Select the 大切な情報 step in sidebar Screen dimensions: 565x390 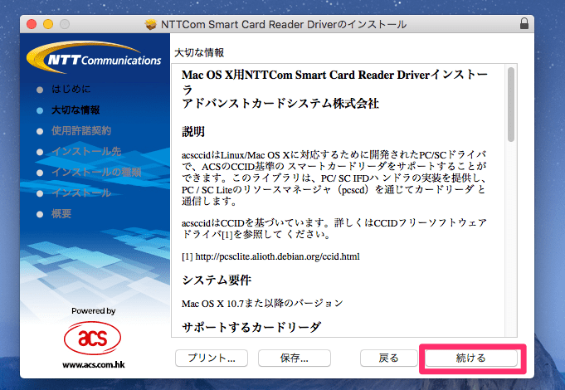(75, 110)
